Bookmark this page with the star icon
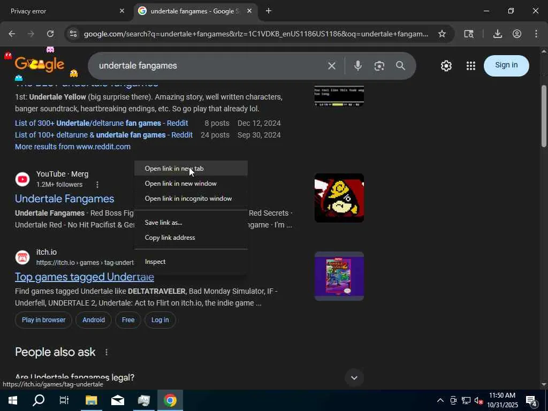548x411 pixels. click(442, 34)
